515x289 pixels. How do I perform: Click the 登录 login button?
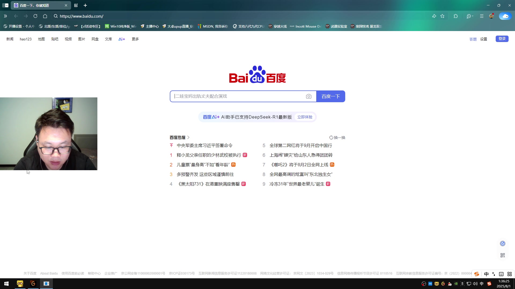(502, 39)
